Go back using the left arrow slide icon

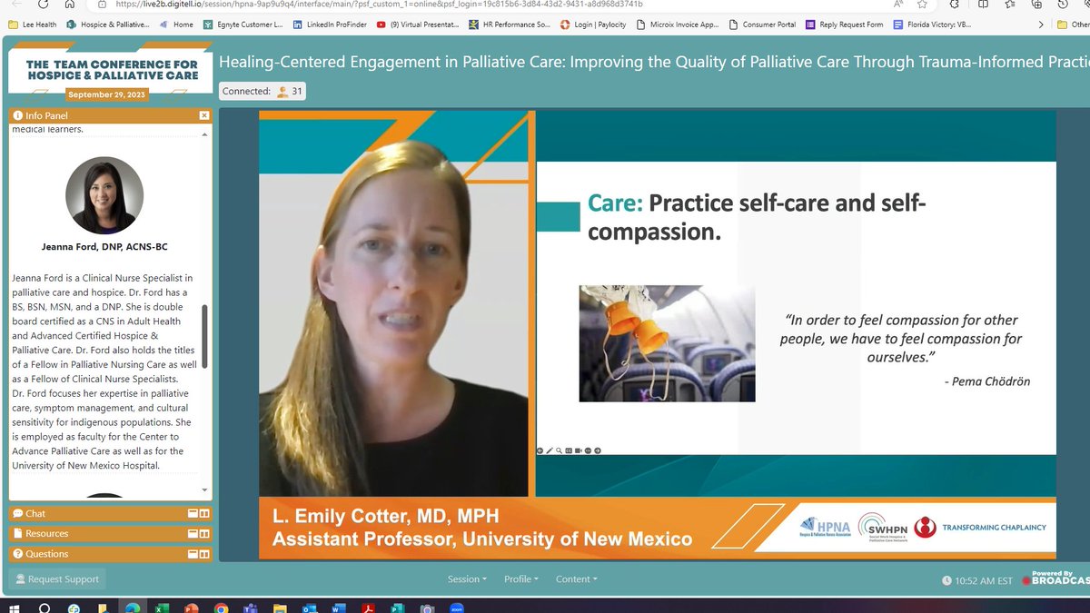click(540, 450)
